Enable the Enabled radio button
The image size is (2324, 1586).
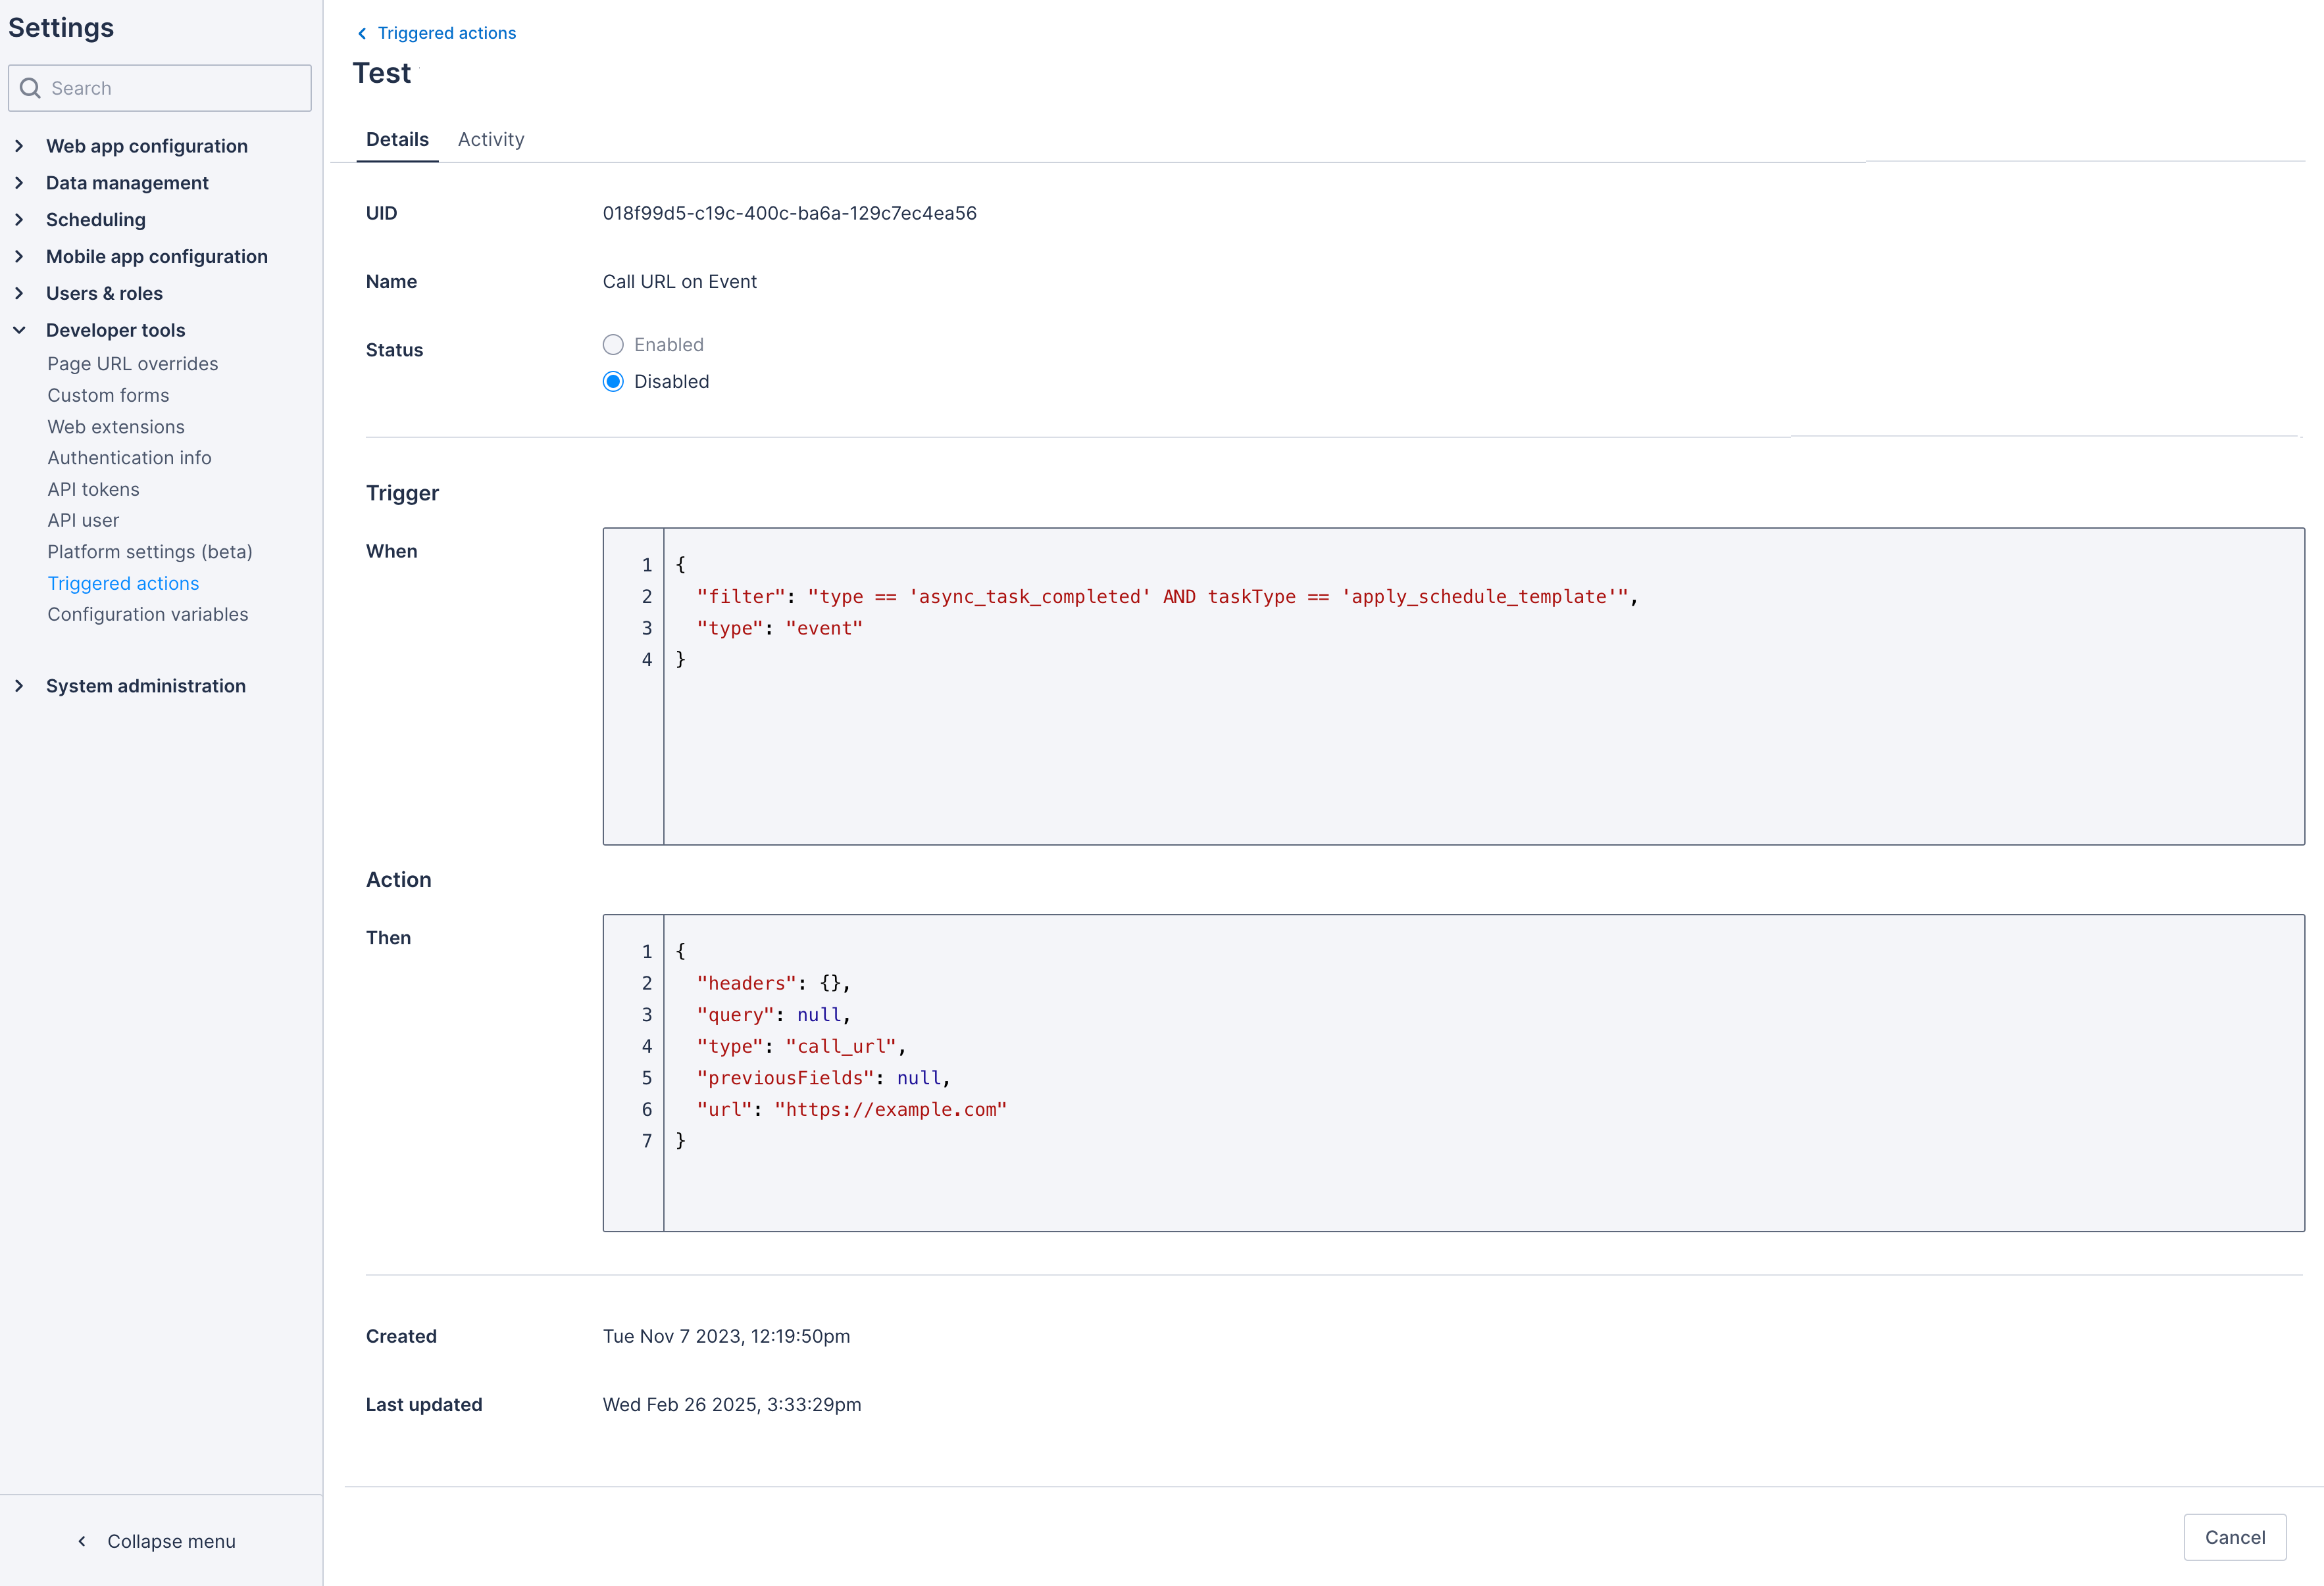point(613,344)
